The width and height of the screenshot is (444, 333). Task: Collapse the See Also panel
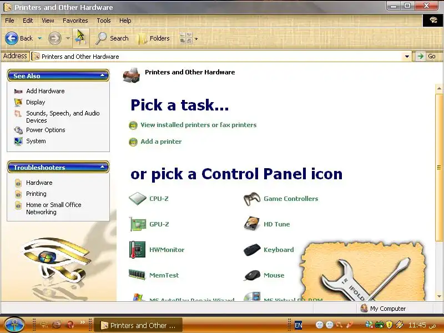[x=103, y=75]
